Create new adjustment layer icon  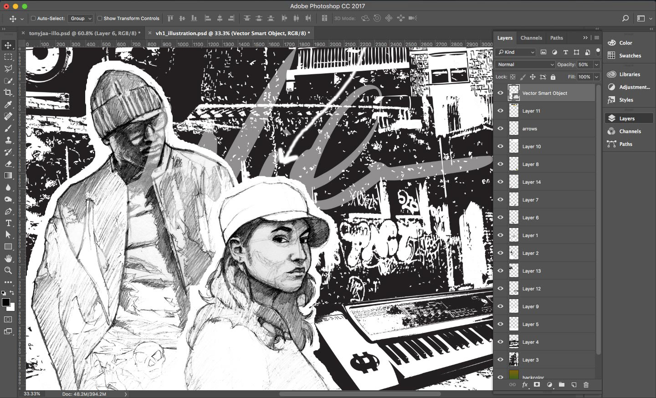point(549,385)
